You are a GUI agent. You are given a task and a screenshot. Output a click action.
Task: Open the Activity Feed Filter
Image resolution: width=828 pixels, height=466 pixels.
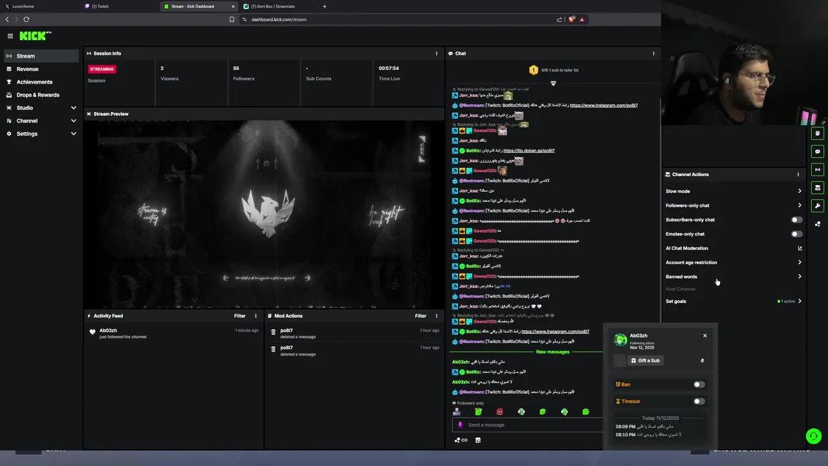tap(240, 316)
